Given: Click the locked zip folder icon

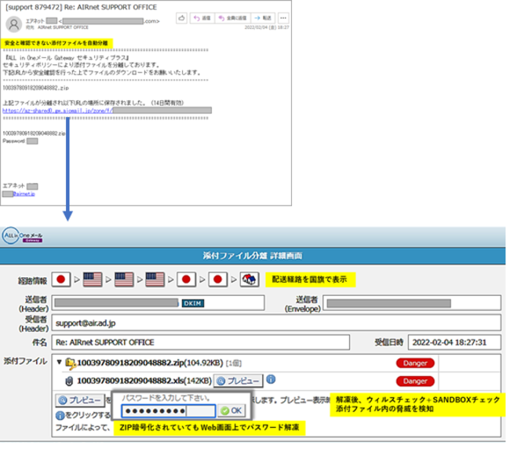Looking at the screenshot, I should [71, 363].
